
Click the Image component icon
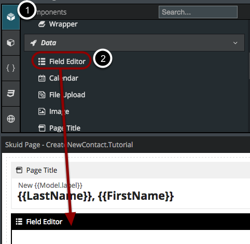pos(41,111)
